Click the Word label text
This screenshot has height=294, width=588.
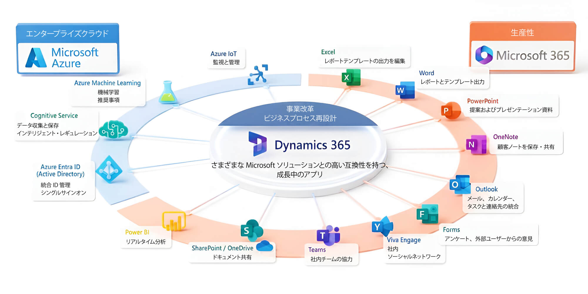tap(426, 73)
